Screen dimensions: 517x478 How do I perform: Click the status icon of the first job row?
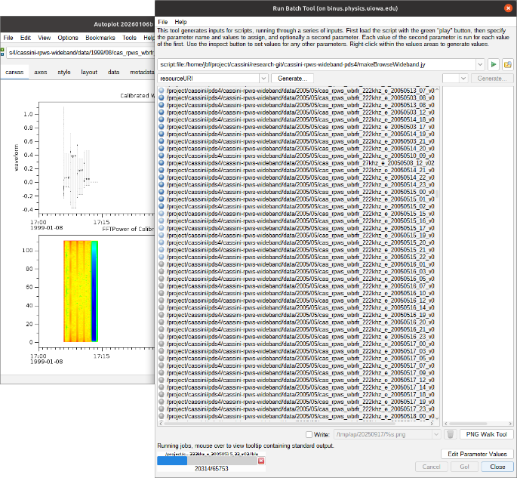[162, 91]
